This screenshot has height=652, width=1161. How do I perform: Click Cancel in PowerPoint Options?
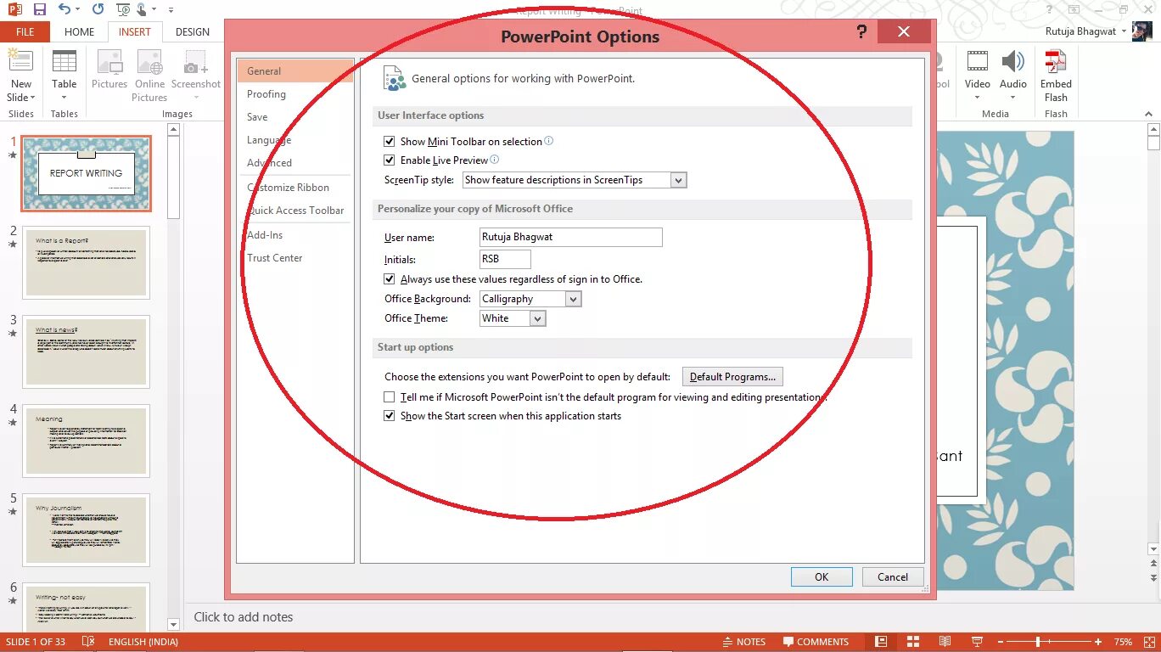893,576
